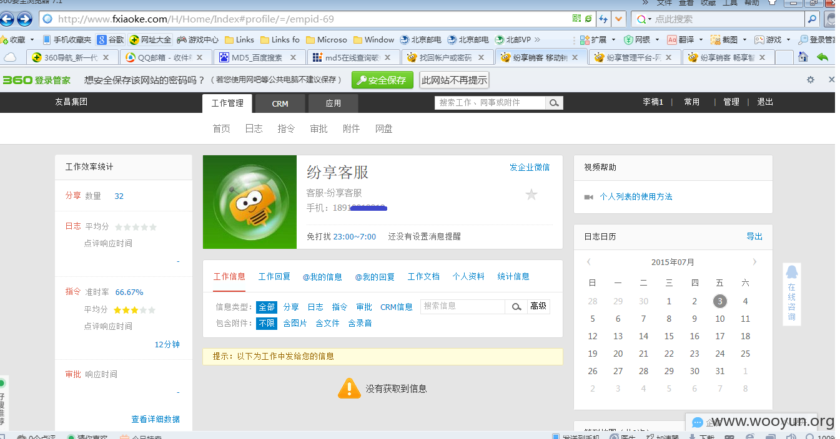Click the magnifier in 搜索信息 box

pyautogui.click(x=516, y=306)
